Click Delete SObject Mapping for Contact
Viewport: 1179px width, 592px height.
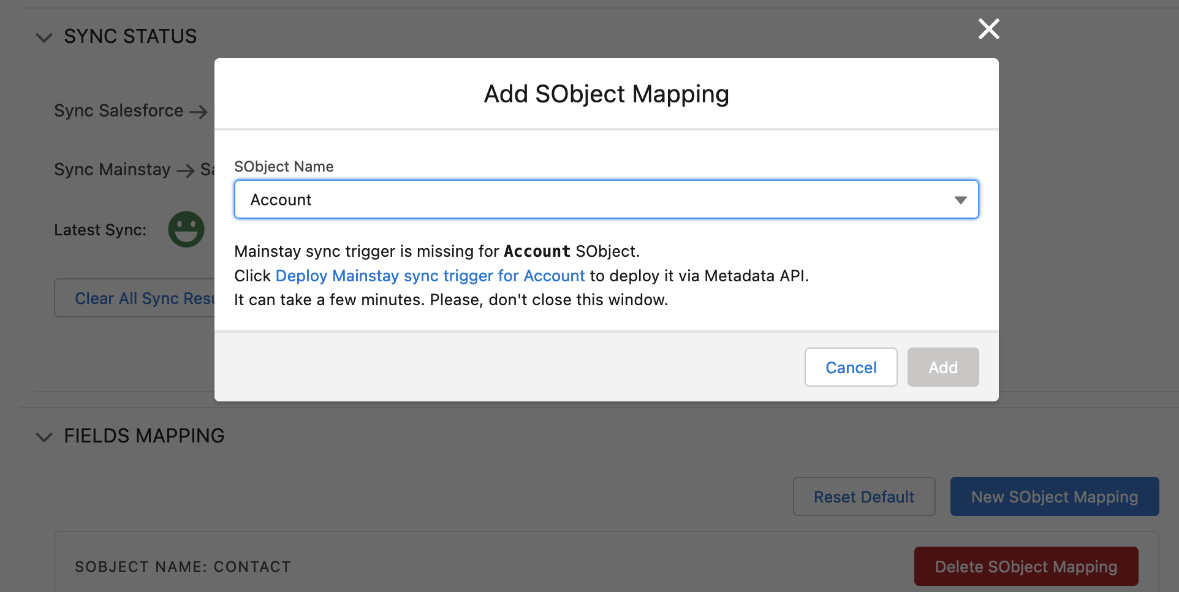(1026, 566)
